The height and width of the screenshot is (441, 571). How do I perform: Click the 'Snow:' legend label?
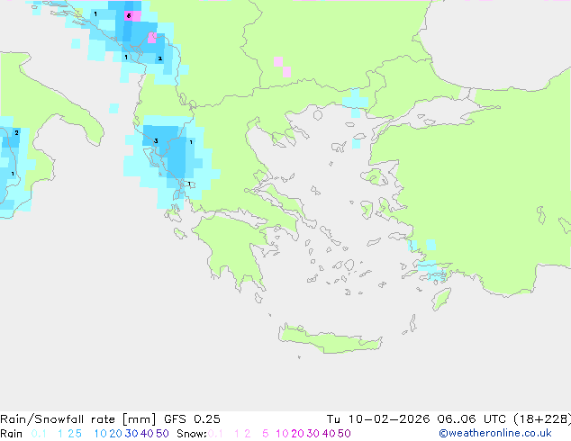(192, 434)
